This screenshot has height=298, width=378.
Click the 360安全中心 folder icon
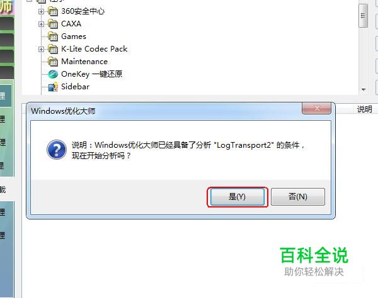pos(53,11)
